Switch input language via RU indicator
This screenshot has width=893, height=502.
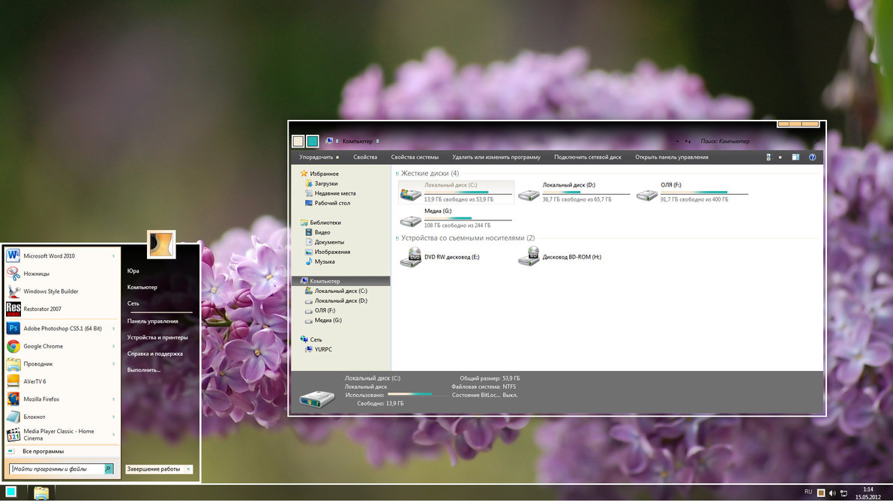tap(808, 492)
